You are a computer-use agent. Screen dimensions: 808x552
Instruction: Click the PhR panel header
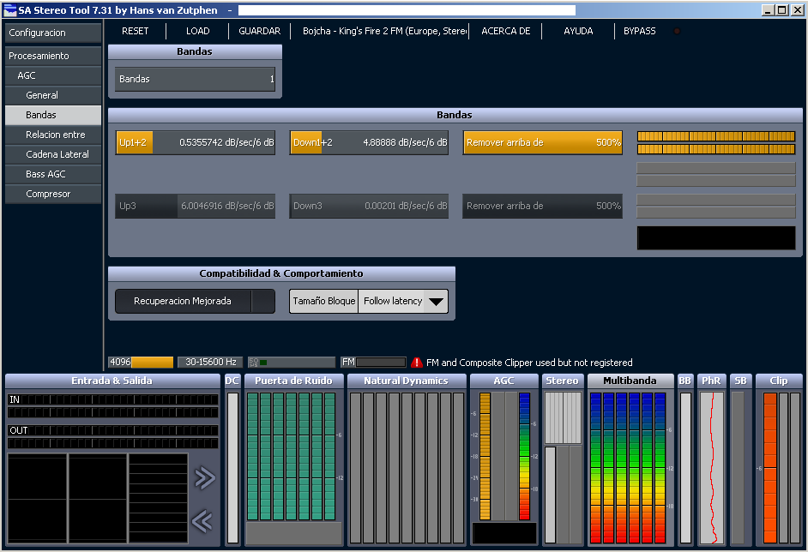(x=711, y=381)
